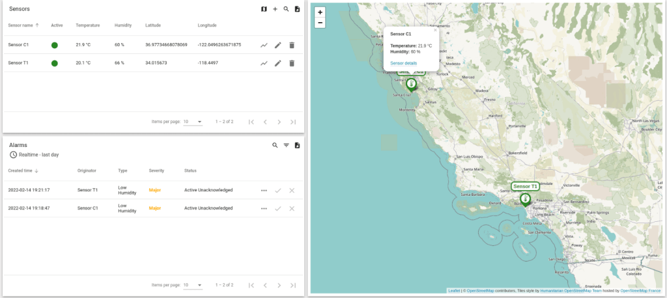Go to first page in Alarms table
Image resolution: width=667 pixels, height=298 pixels.
251,285
